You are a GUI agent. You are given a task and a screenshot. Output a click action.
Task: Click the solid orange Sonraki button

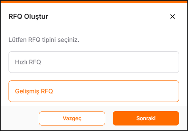click(146, 118)
